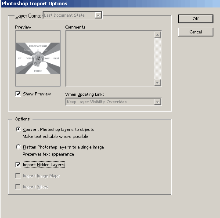Select Flatten Photoshop layers to a single image
The height and width of the screenshot is (218, 220).
point(18,147)
